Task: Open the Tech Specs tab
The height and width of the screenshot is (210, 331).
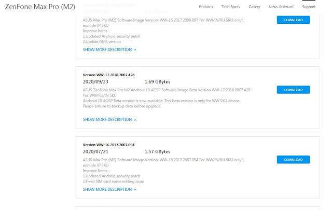Action: click(231, 7)
